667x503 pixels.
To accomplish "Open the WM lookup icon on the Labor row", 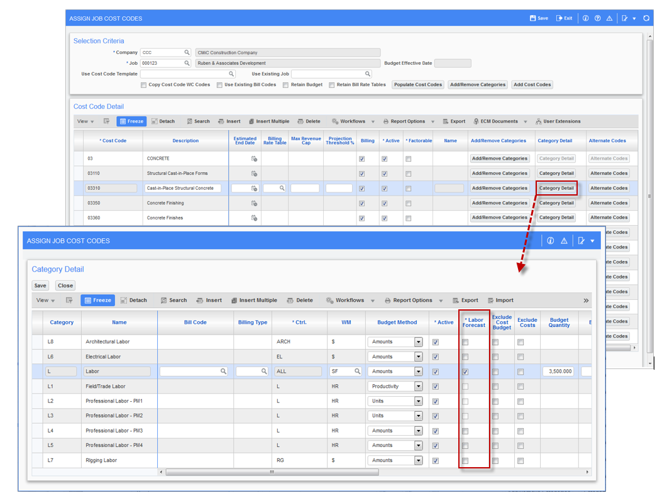I will click(x=357, y=372).
